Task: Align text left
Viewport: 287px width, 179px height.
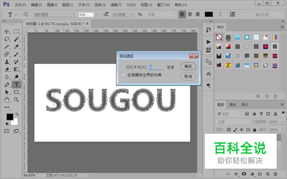Action: point(182,14)
